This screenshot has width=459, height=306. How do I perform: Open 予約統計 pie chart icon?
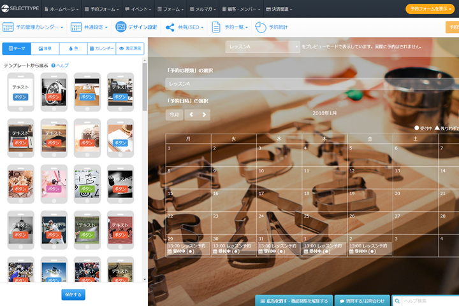[x=261, y=27]
